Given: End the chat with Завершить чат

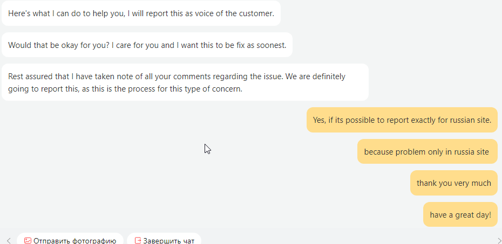Looking at the screenshot, I should click(164, 239).
